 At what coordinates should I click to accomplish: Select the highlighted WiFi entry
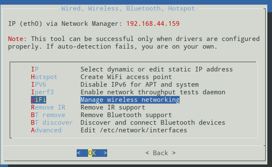coord(39,100)
